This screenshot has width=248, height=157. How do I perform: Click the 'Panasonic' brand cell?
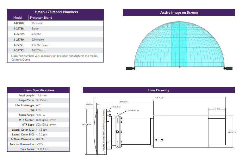pos(37,23)
